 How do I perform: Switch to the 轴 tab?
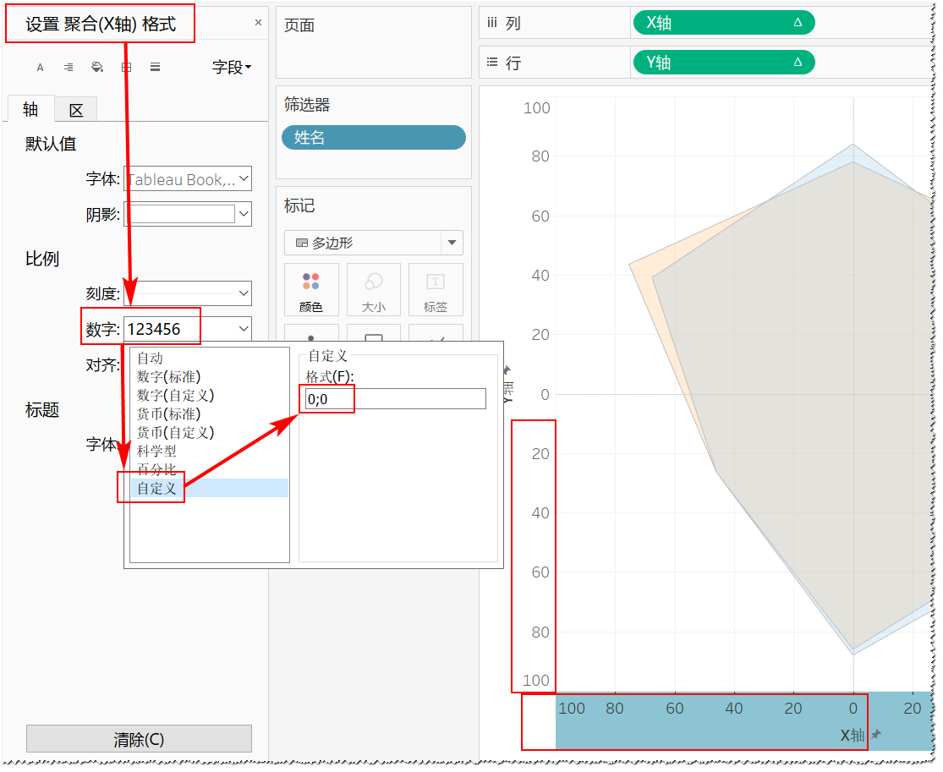[x=30, y=109]
